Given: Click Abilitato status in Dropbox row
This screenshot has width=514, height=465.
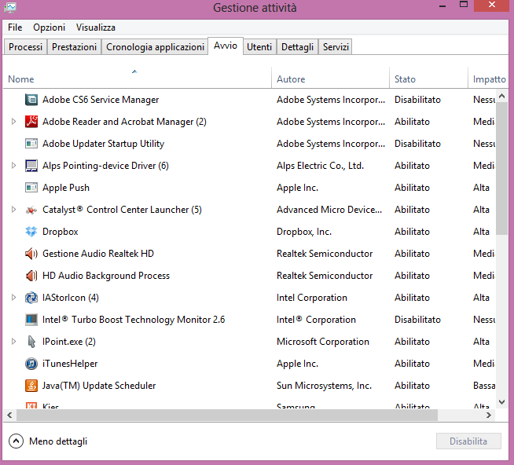Looking at the screenshot, I should click(412, 232).
